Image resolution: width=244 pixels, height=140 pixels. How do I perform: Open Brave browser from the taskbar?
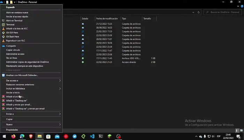31,136
